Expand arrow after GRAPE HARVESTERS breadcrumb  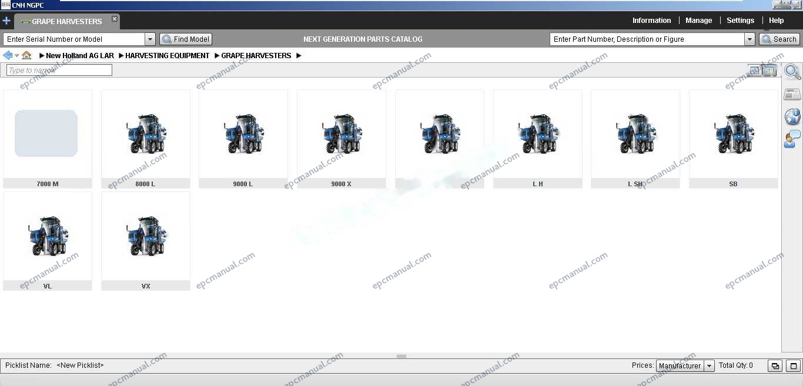pos(299,55)
